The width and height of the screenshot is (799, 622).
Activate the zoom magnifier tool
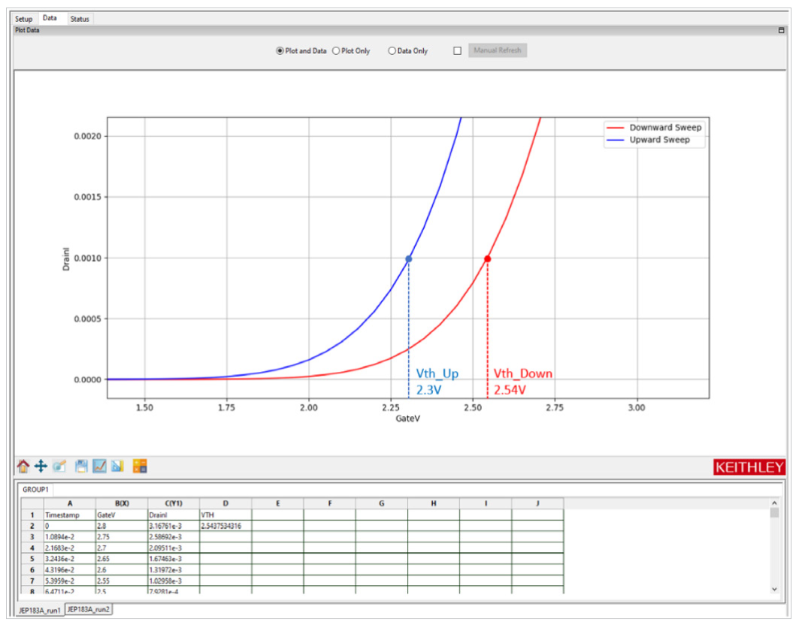click(59, 466)
